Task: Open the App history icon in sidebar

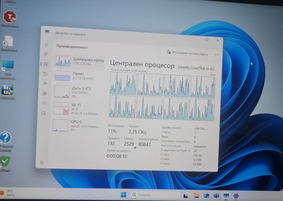Action: (x=45, y=74)
